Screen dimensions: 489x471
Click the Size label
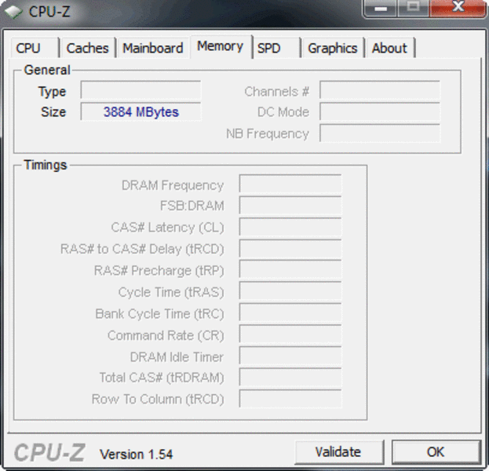point(53,112)
